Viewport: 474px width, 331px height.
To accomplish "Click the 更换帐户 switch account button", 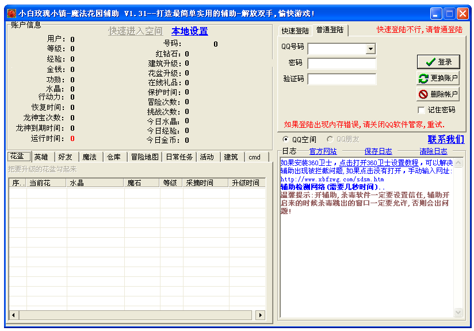I will [438, 78].
